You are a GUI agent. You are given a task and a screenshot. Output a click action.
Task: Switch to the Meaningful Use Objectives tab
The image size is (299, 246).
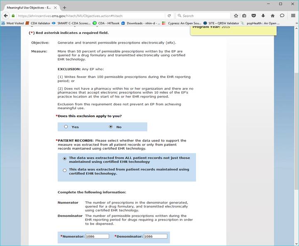pos(28,7)
